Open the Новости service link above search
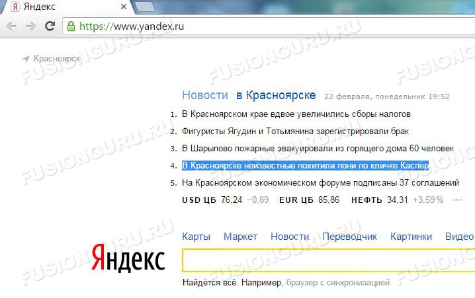This screenshot has height=298, width=475. coord(290,237)
